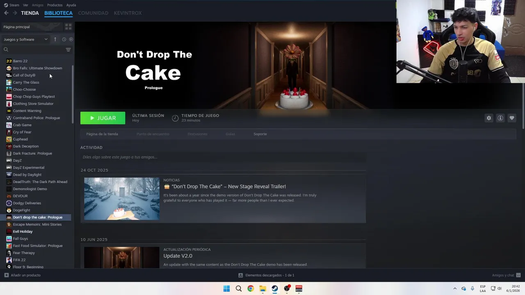Open the Amigos menu
The height and width of the screenshot is (295, 525).
[37, 5]
